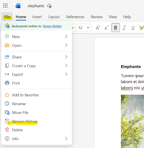Click the Create a Copy pages icon
The width and height of the screenshot is (144, 148).
point(7,65)
